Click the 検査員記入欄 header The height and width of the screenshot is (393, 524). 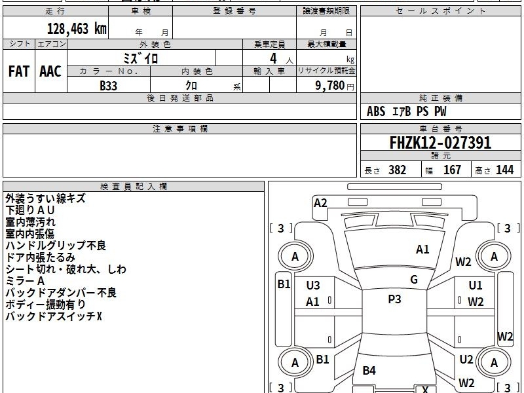pyautogui.click(x=134, y=187)
